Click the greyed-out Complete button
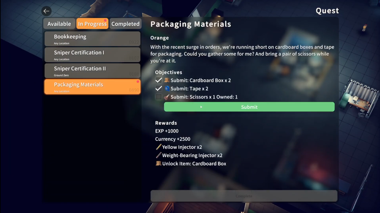 pos(244,196)
